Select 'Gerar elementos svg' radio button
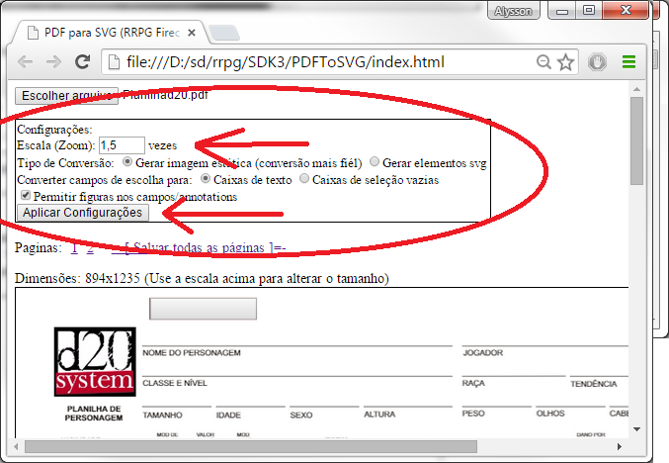This screenshot has height=463, width=669. click(x=375, y=162)
